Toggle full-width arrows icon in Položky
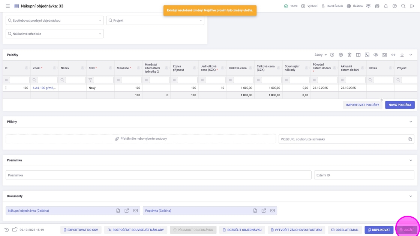The image size is (420, 236). pos(393,55)
